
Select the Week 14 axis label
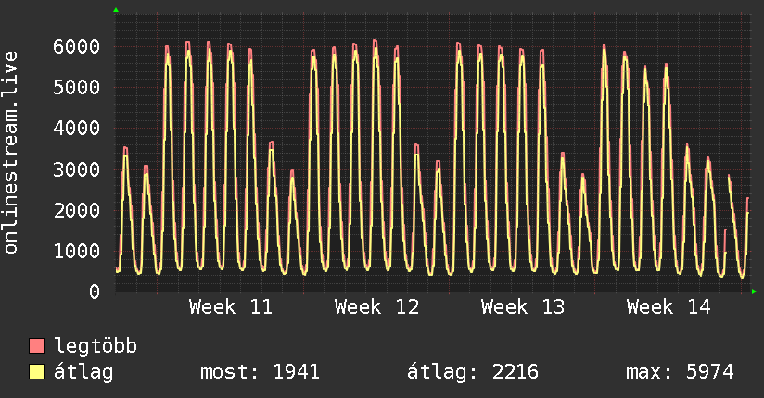(x=668, y=307)
